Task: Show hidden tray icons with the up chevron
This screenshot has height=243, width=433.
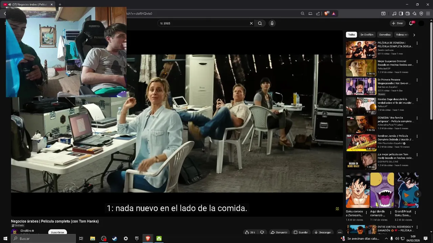Action: tap(386, 239)
